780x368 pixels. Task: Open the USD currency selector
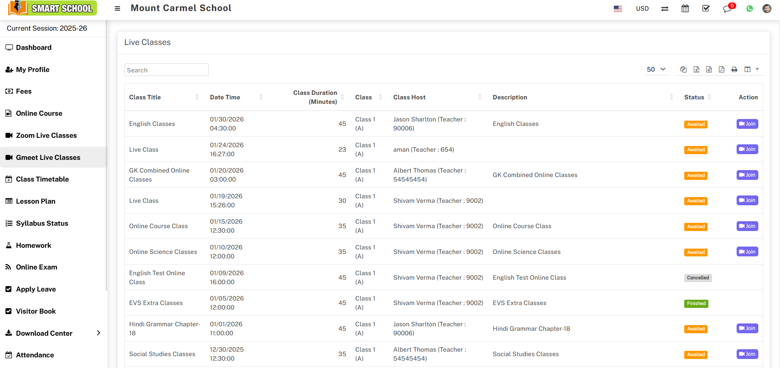pos(642,9)
